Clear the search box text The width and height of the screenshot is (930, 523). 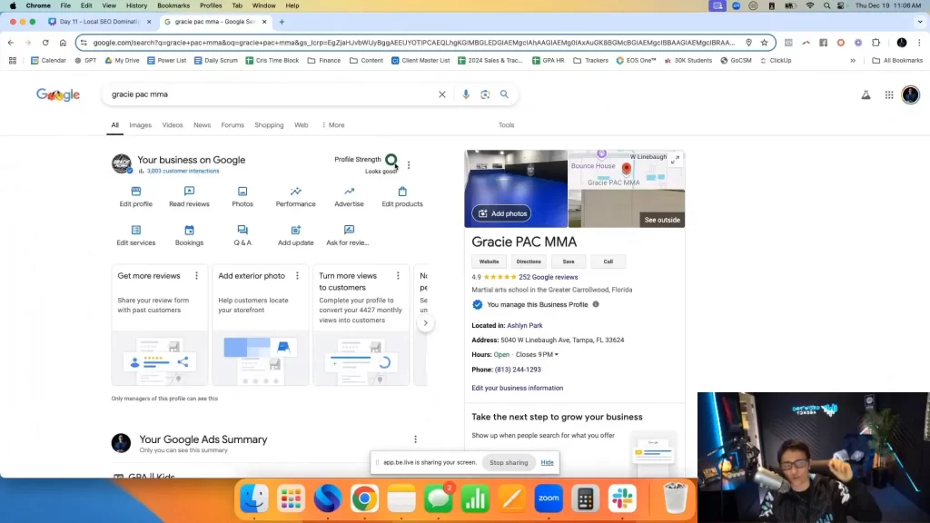[x=442, y=94]
